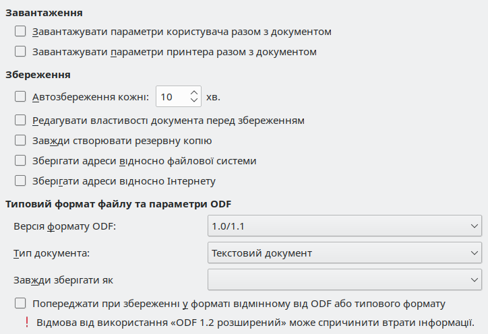Expand the Завжди зберігати як dropdown
488x334 pixels.
pyautogui.click(x=344, y=278)
